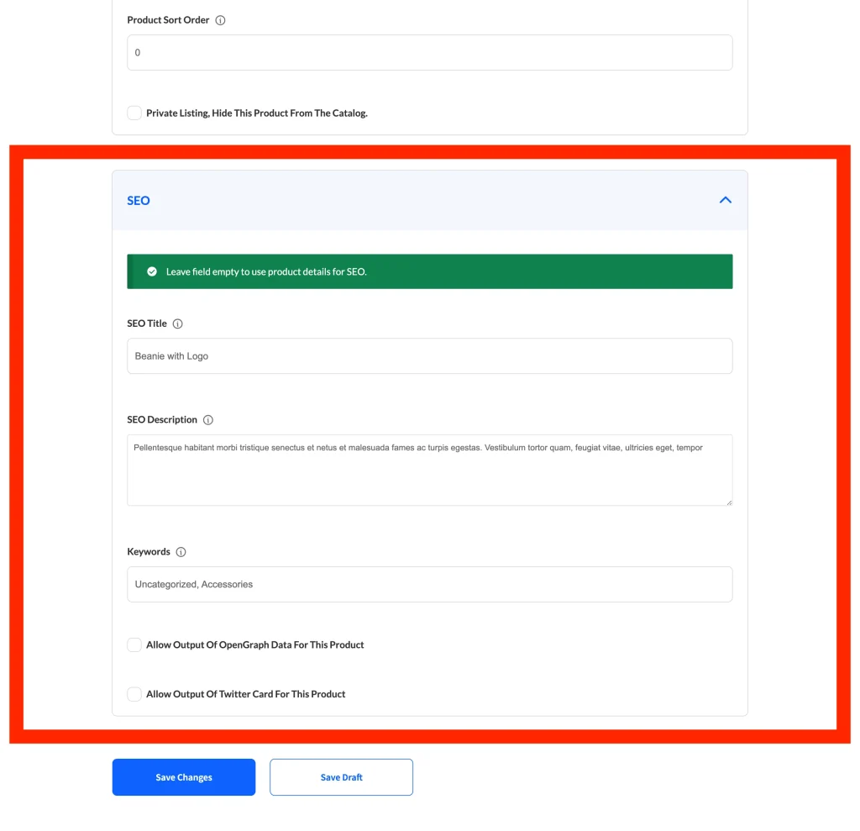Click the checkmark icon in the green banner
Screen dimensions: 860x831
152,271
